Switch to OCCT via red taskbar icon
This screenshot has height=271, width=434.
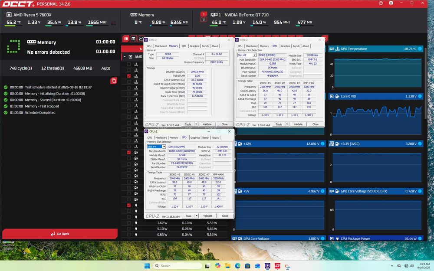277,266
